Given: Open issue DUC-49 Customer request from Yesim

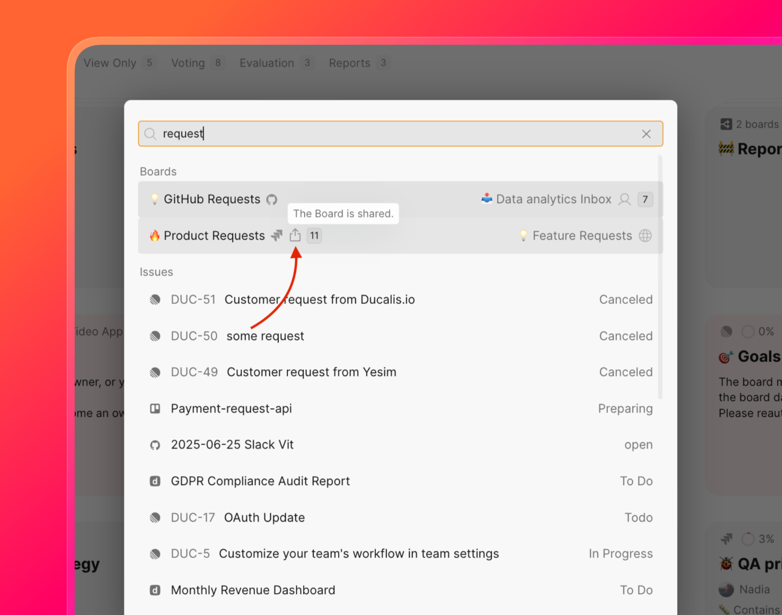Looking at the screenshot, I should 400,372.
